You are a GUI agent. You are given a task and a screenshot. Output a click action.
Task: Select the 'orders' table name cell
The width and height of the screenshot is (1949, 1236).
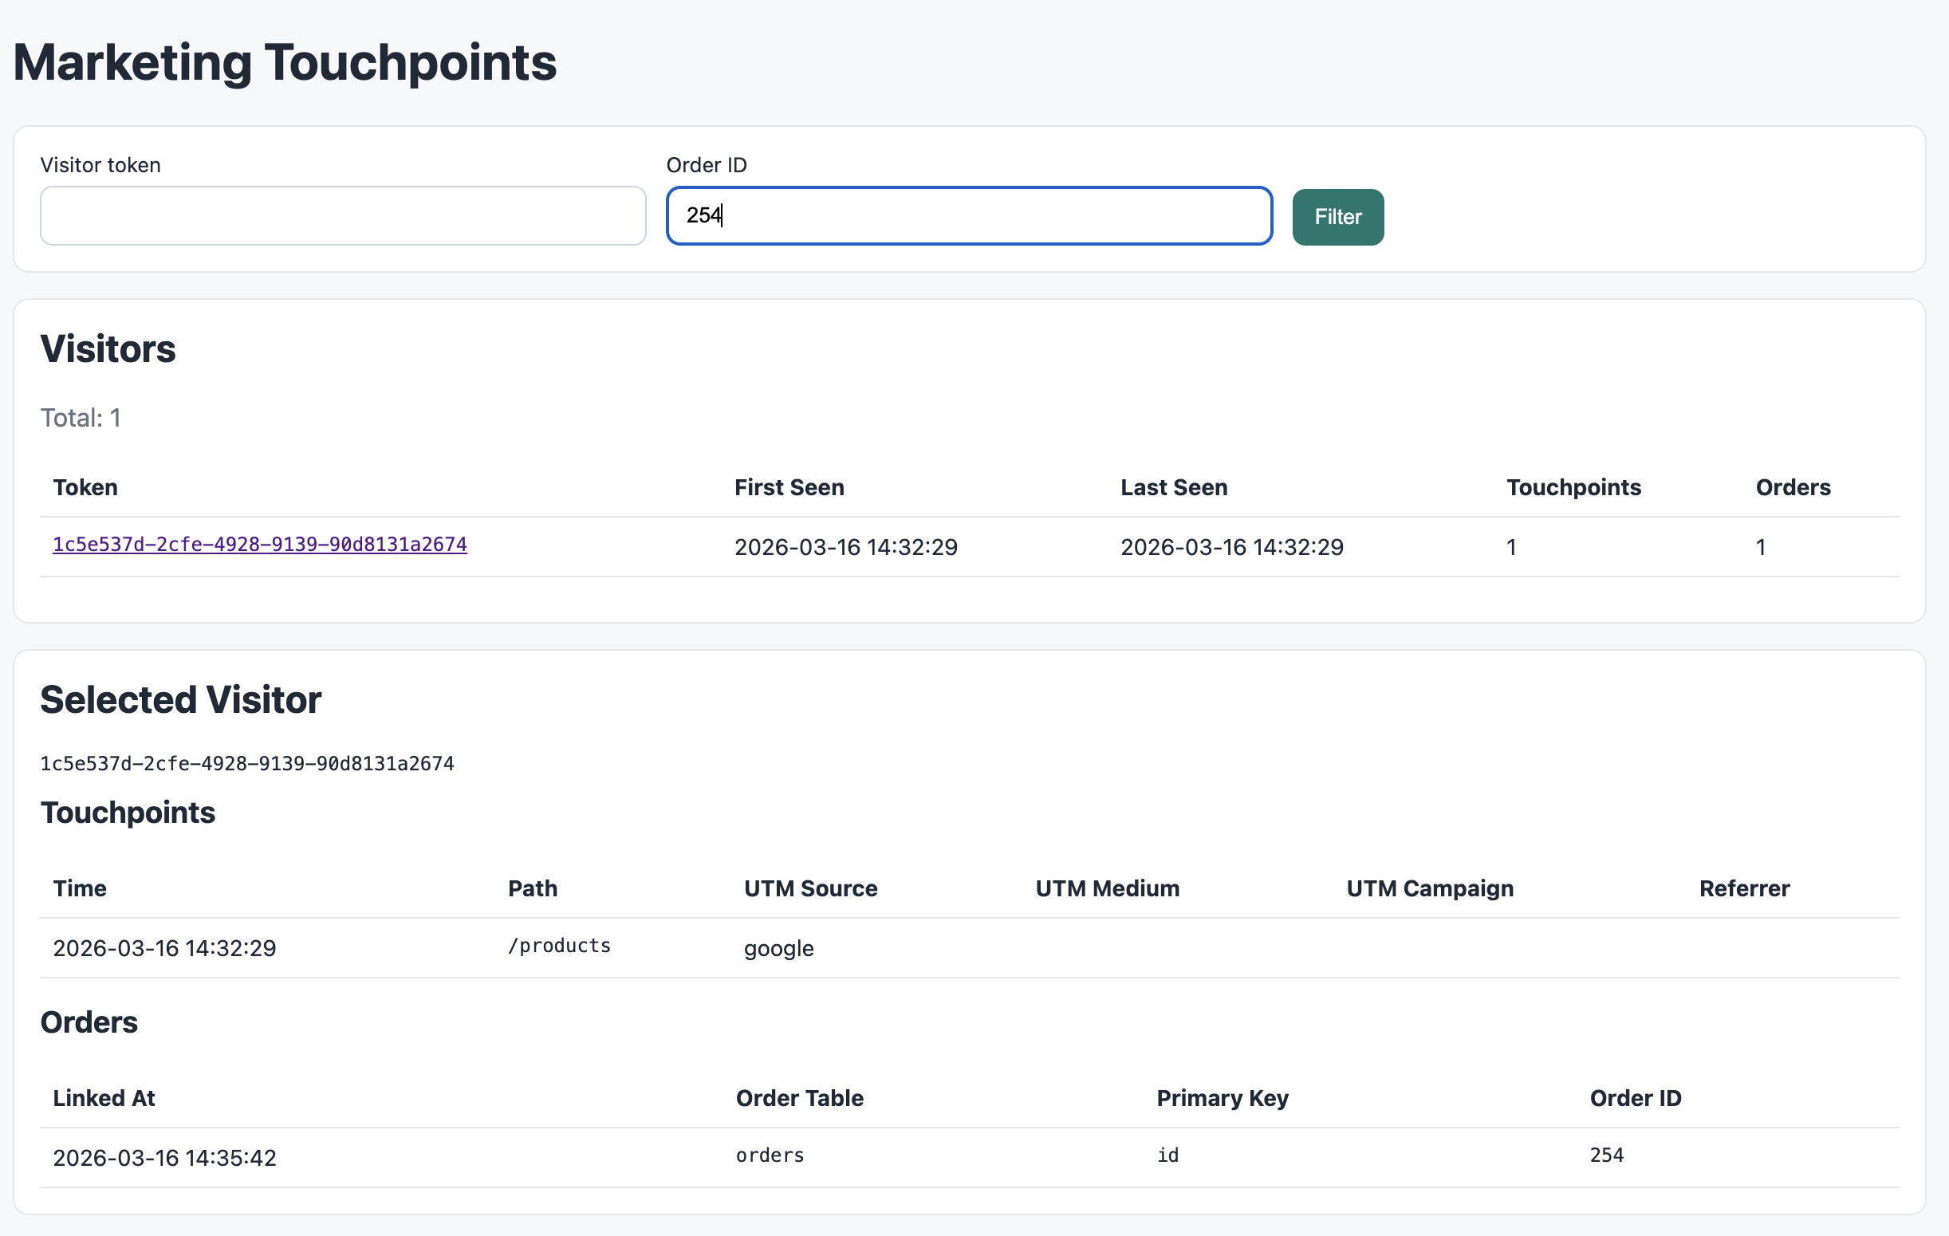coord(770,1155)
